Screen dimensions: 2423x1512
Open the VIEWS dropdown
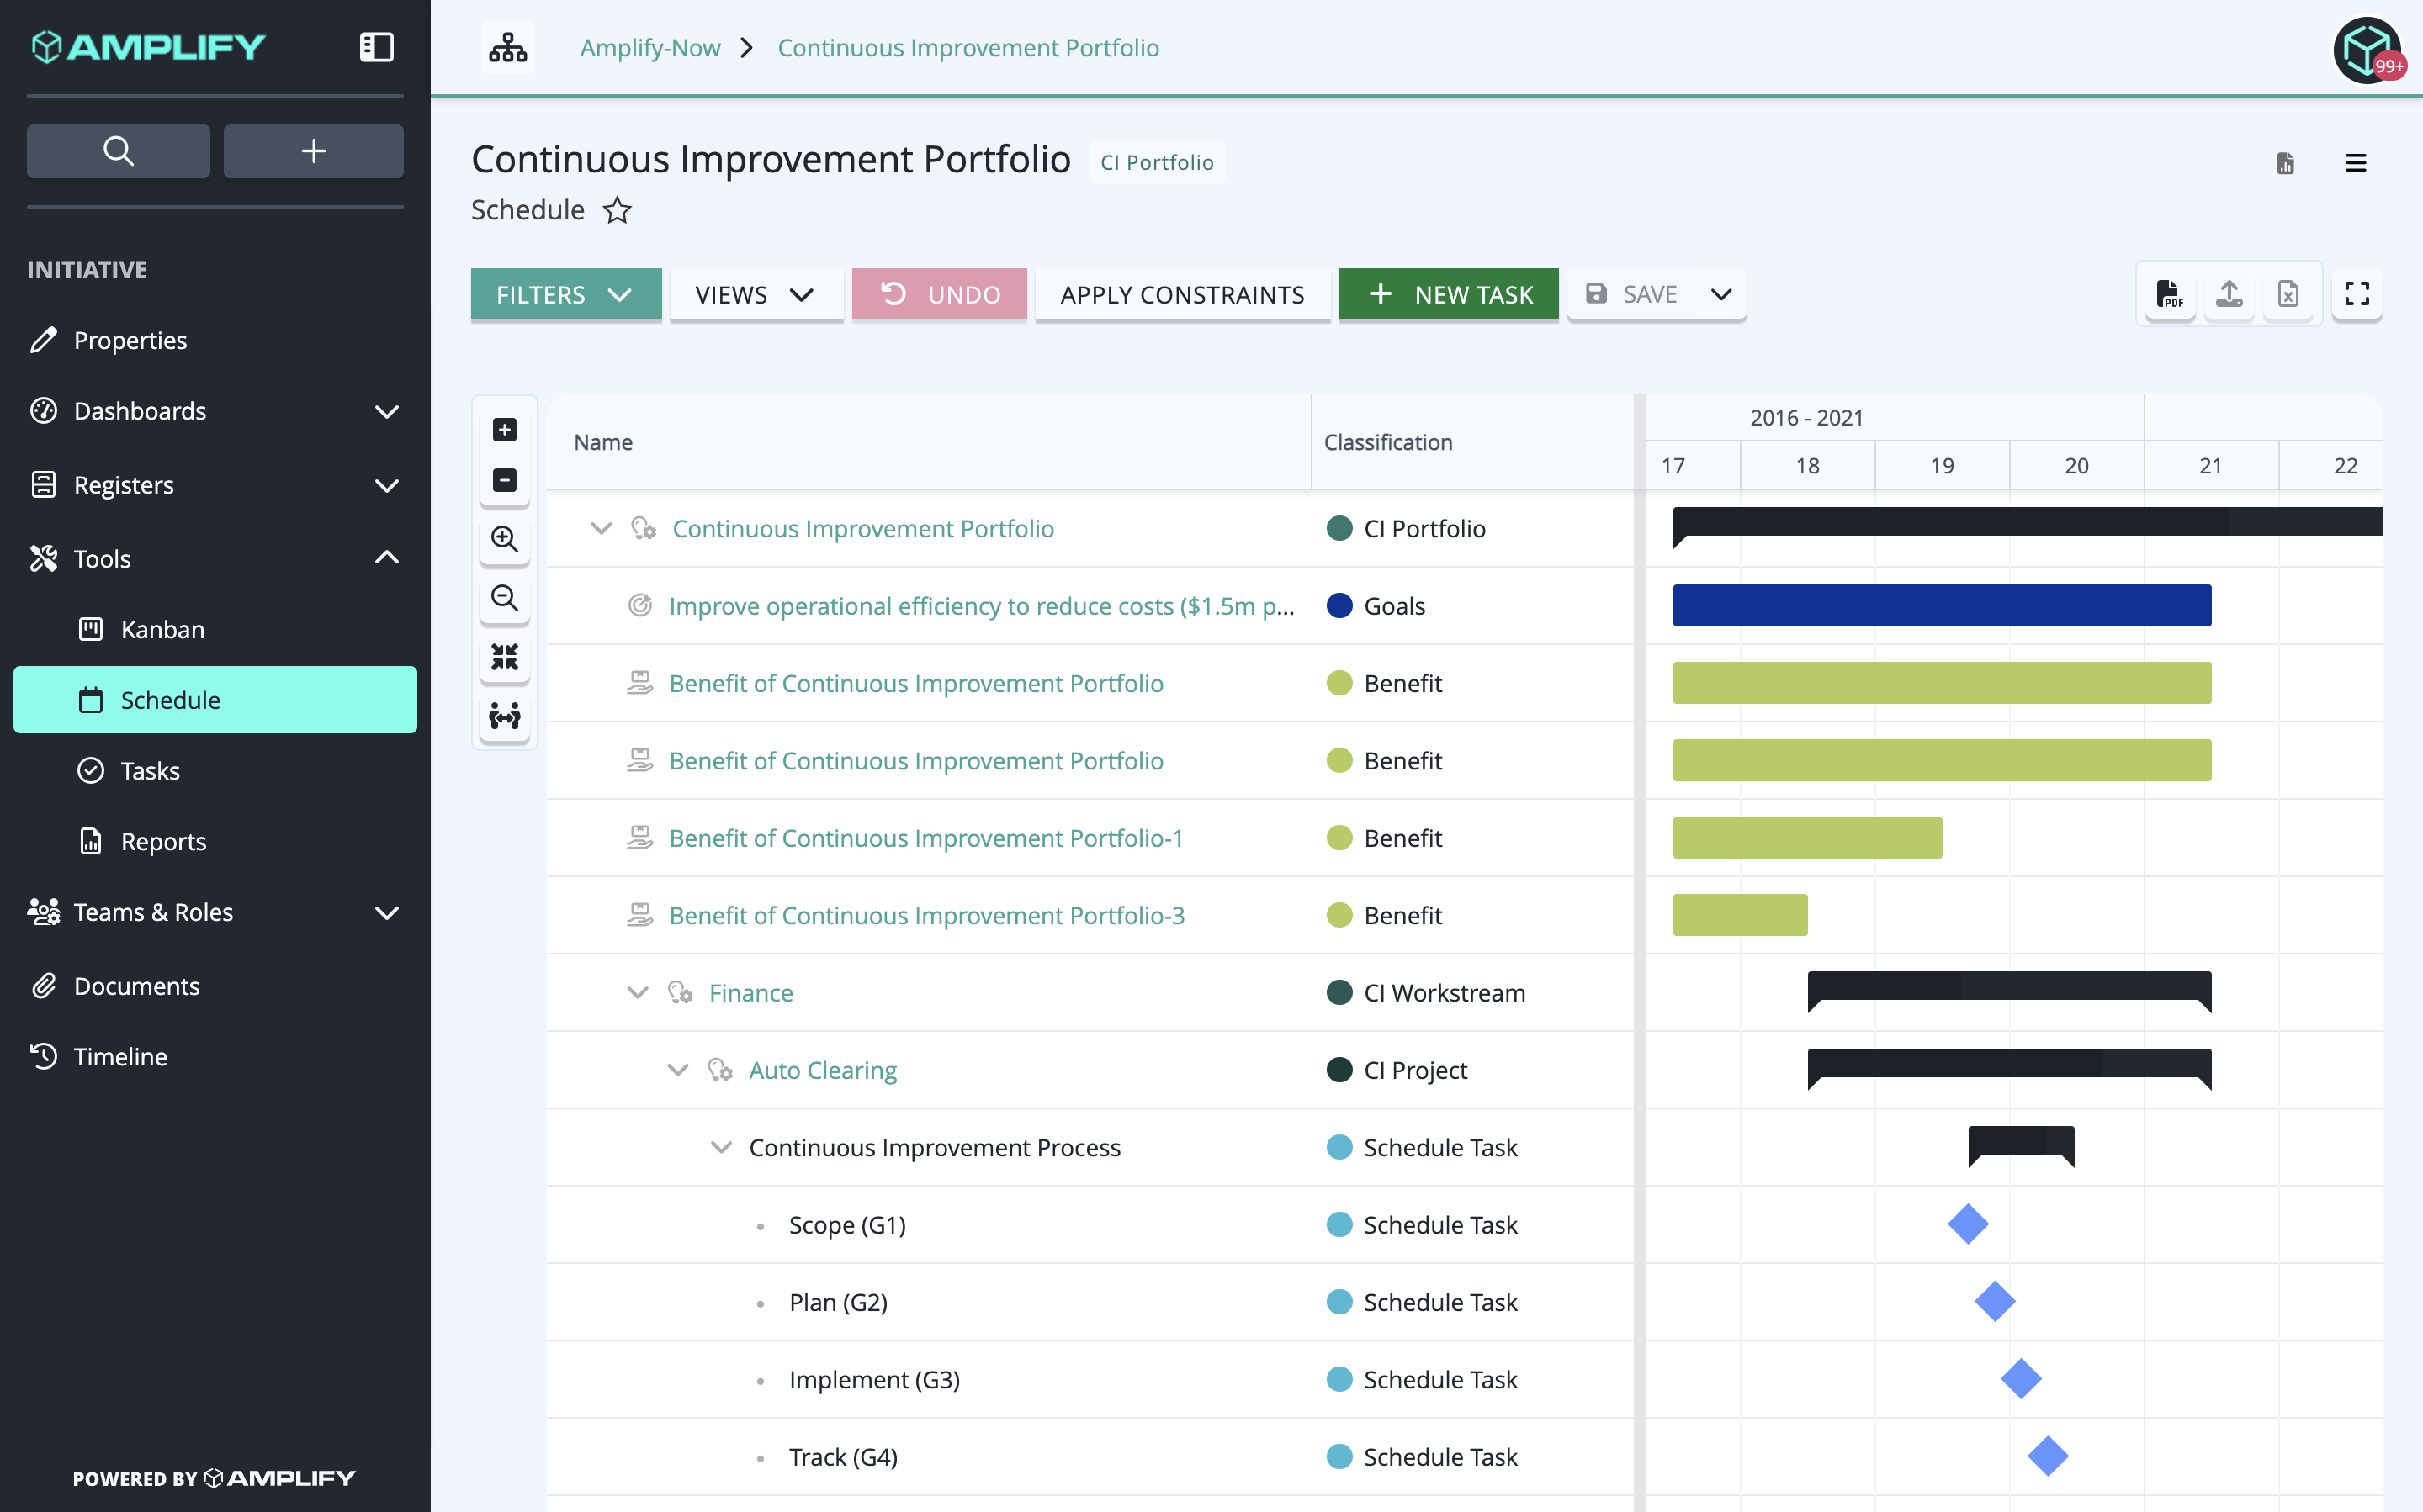756,294
